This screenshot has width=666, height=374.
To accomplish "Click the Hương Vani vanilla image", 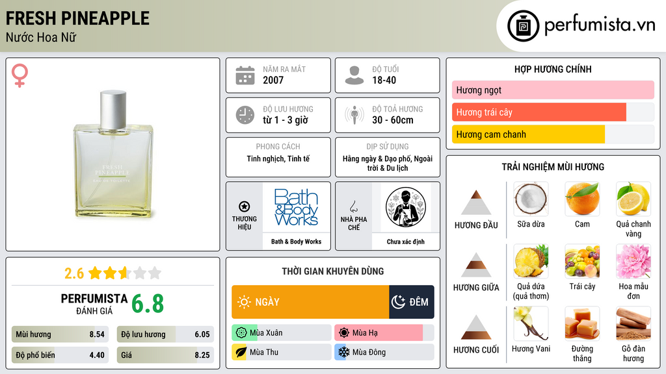I will [531, 324].
